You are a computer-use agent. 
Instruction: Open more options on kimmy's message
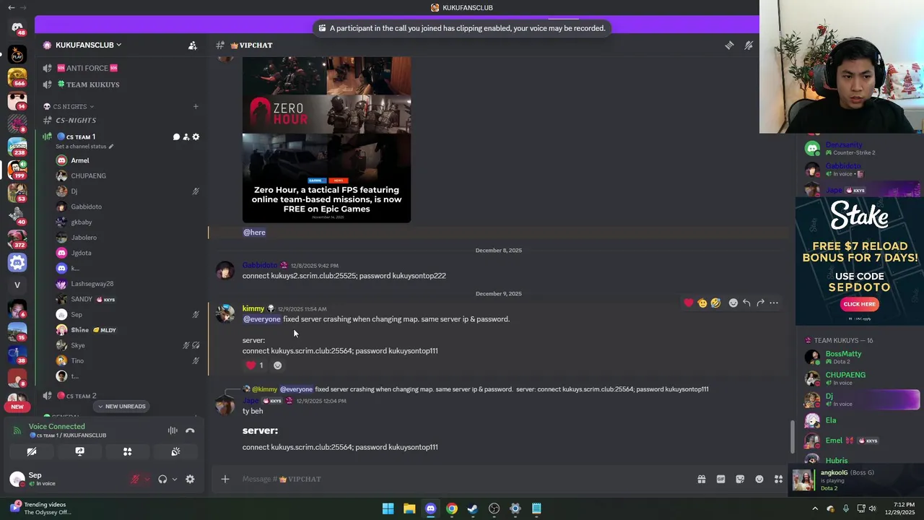click(774, 303)
